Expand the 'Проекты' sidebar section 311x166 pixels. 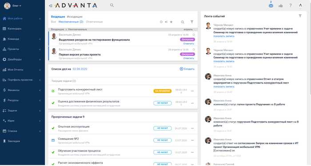pyautogui.click(x=22, y=49)
